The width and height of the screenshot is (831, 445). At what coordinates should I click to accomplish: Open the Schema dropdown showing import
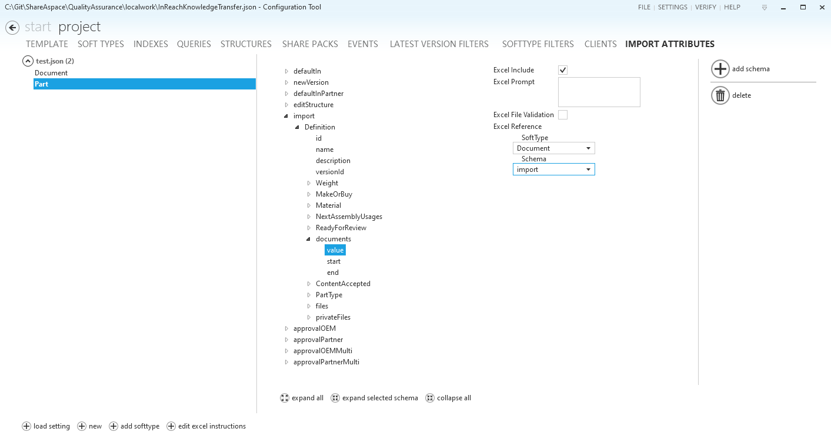click(x=553, y=170)
